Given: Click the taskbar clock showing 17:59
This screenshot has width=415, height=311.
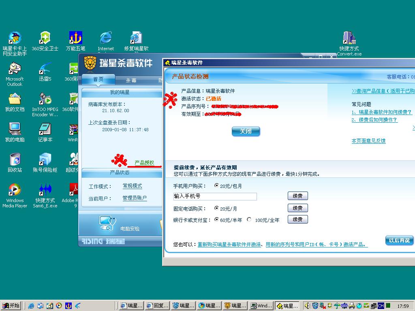Looking at the screenshot, I should coord(403,306).
